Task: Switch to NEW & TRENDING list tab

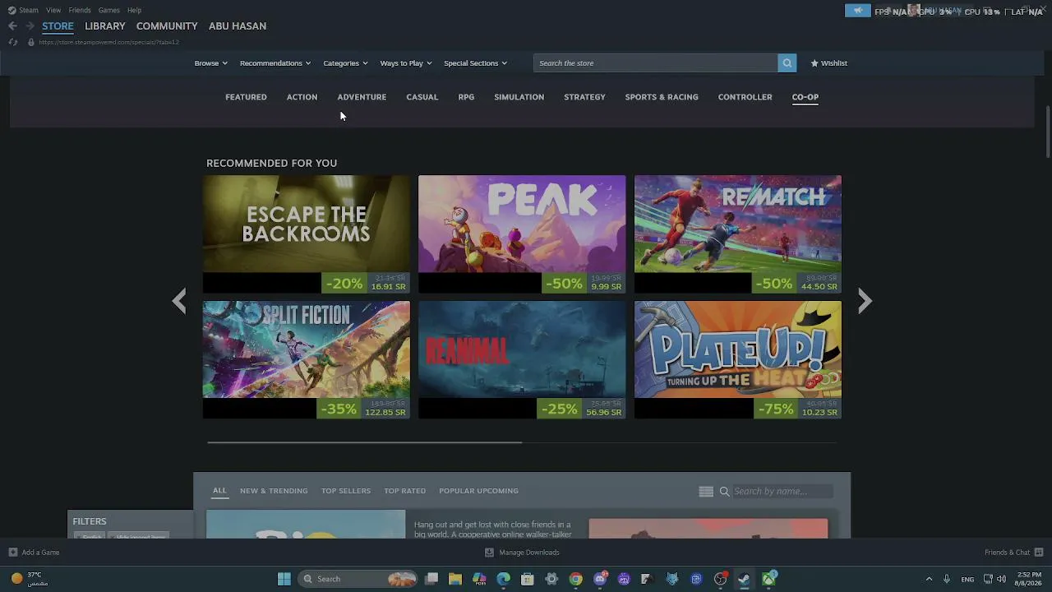Action: (x=274, y=491)
